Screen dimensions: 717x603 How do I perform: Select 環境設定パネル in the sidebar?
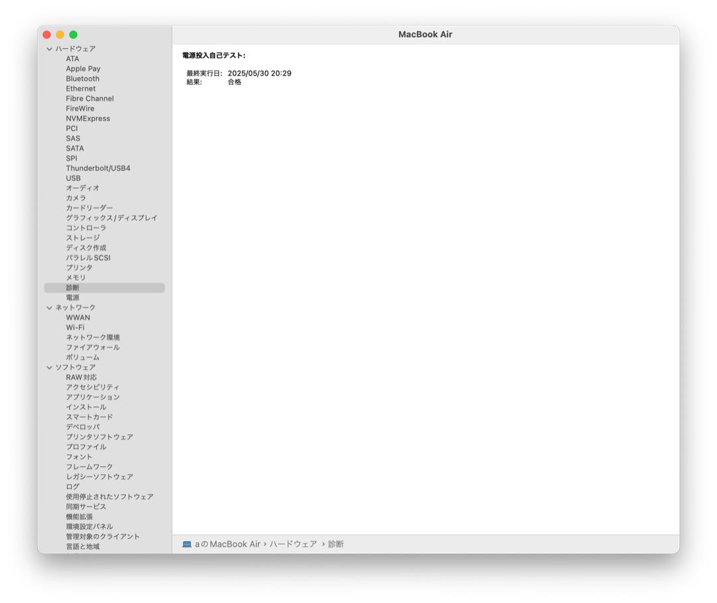click(89, 527)
